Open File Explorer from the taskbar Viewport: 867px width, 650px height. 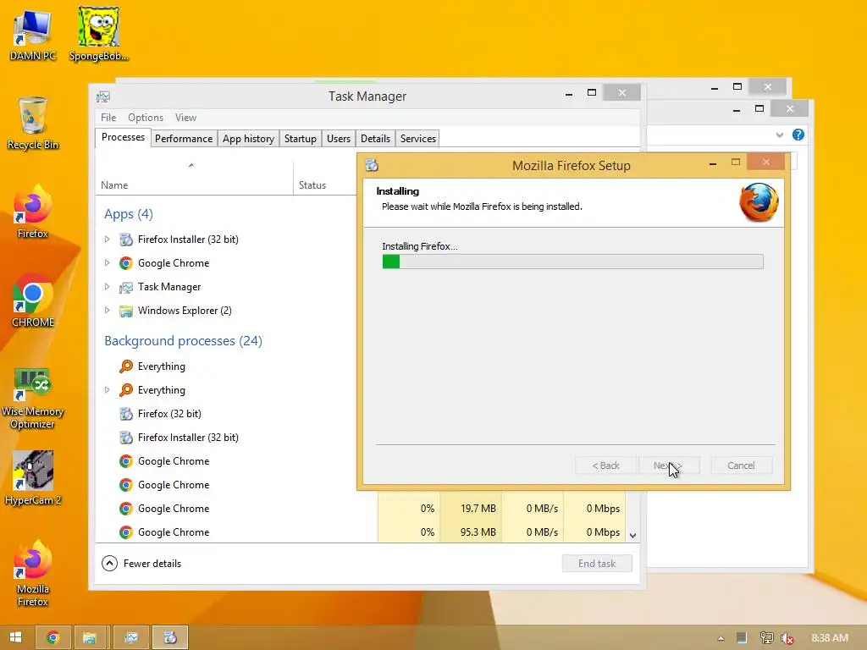(x=90, y=637)
